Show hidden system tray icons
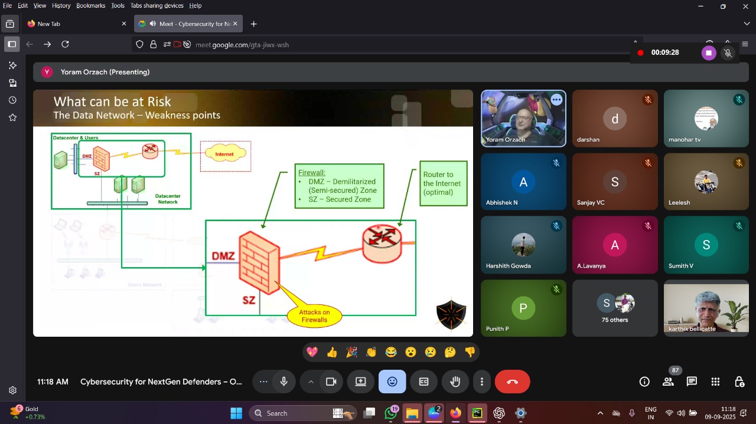This screenshot has height=424, width=756. 600,413
